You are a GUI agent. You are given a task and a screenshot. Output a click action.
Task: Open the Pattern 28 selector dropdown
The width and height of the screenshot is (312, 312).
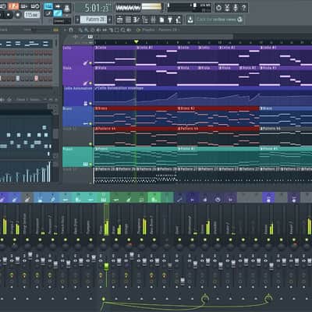point(94,19)
